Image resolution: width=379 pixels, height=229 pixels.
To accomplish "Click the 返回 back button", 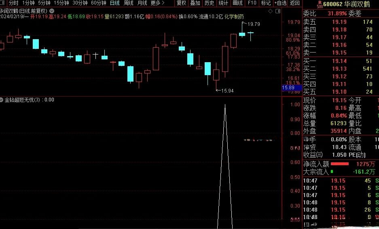I will (x=295, y=3).
